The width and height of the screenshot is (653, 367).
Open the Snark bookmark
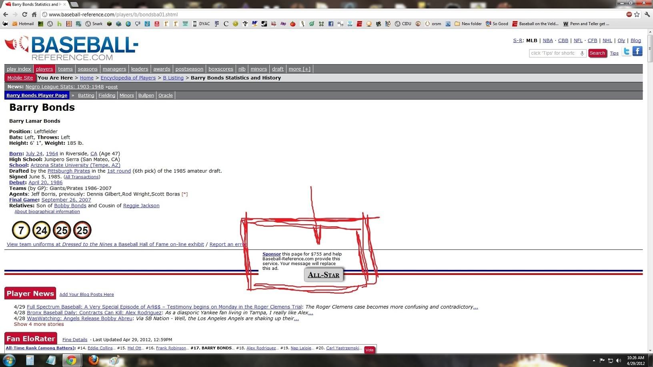94,24
